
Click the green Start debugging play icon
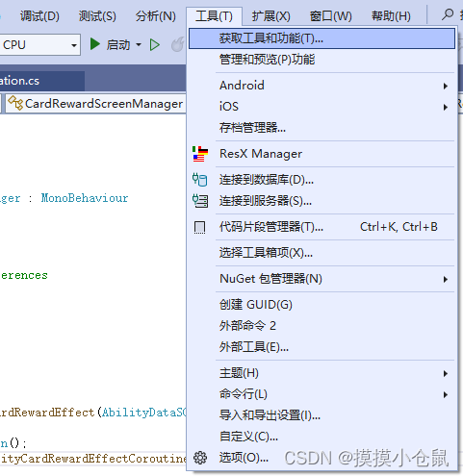[x=95, y=44]
